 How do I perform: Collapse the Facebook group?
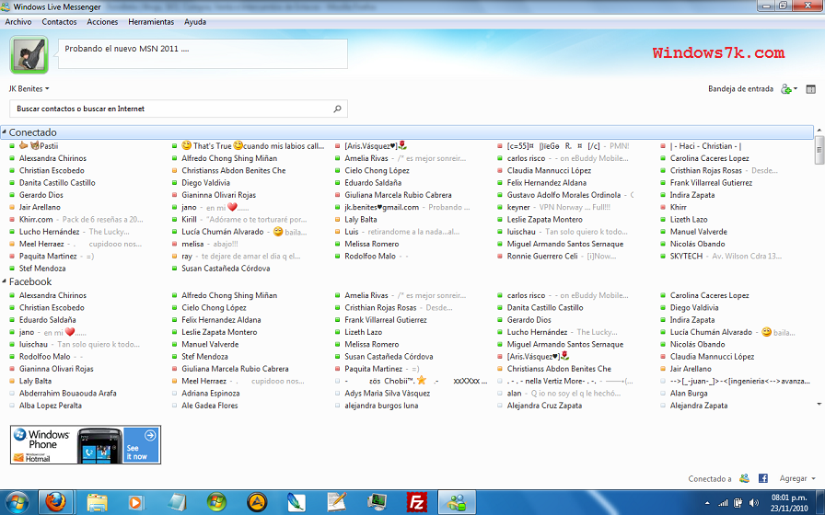pyautogui.click(x=5, y=281)
